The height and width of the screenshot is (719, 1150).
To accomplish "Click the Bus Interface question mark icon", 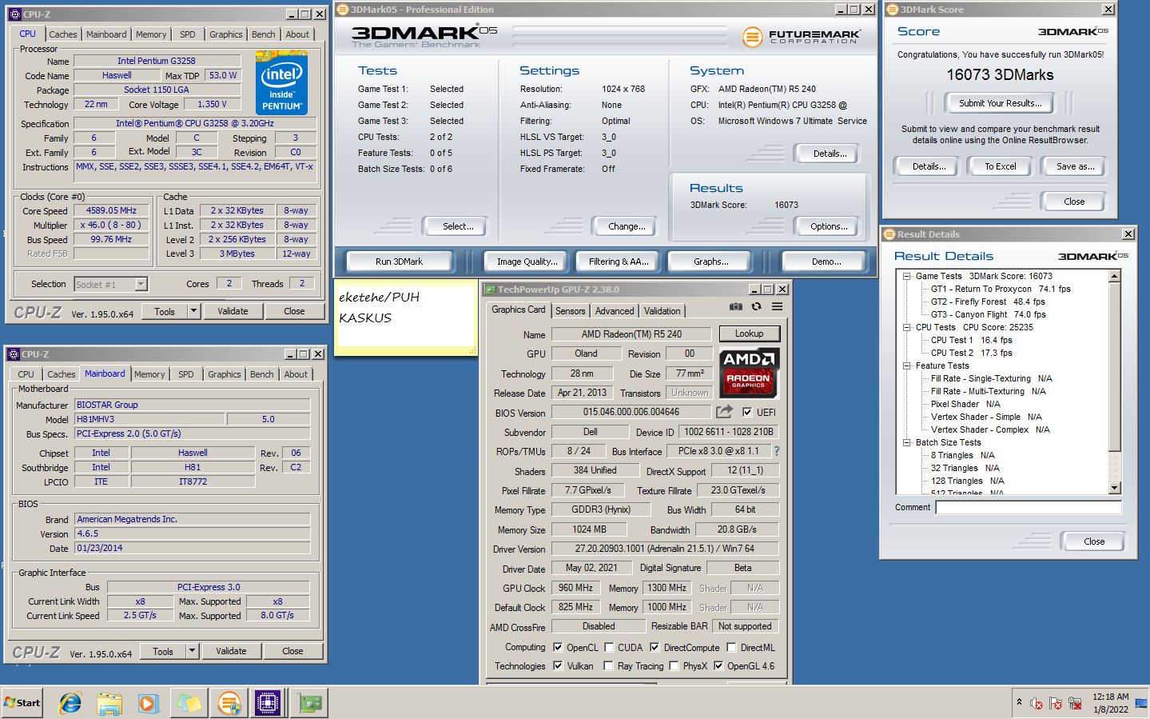I will (x=776, y=451).
